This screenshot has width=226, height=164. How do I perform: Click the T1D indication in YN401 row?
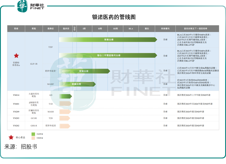[x=51, y=104]
